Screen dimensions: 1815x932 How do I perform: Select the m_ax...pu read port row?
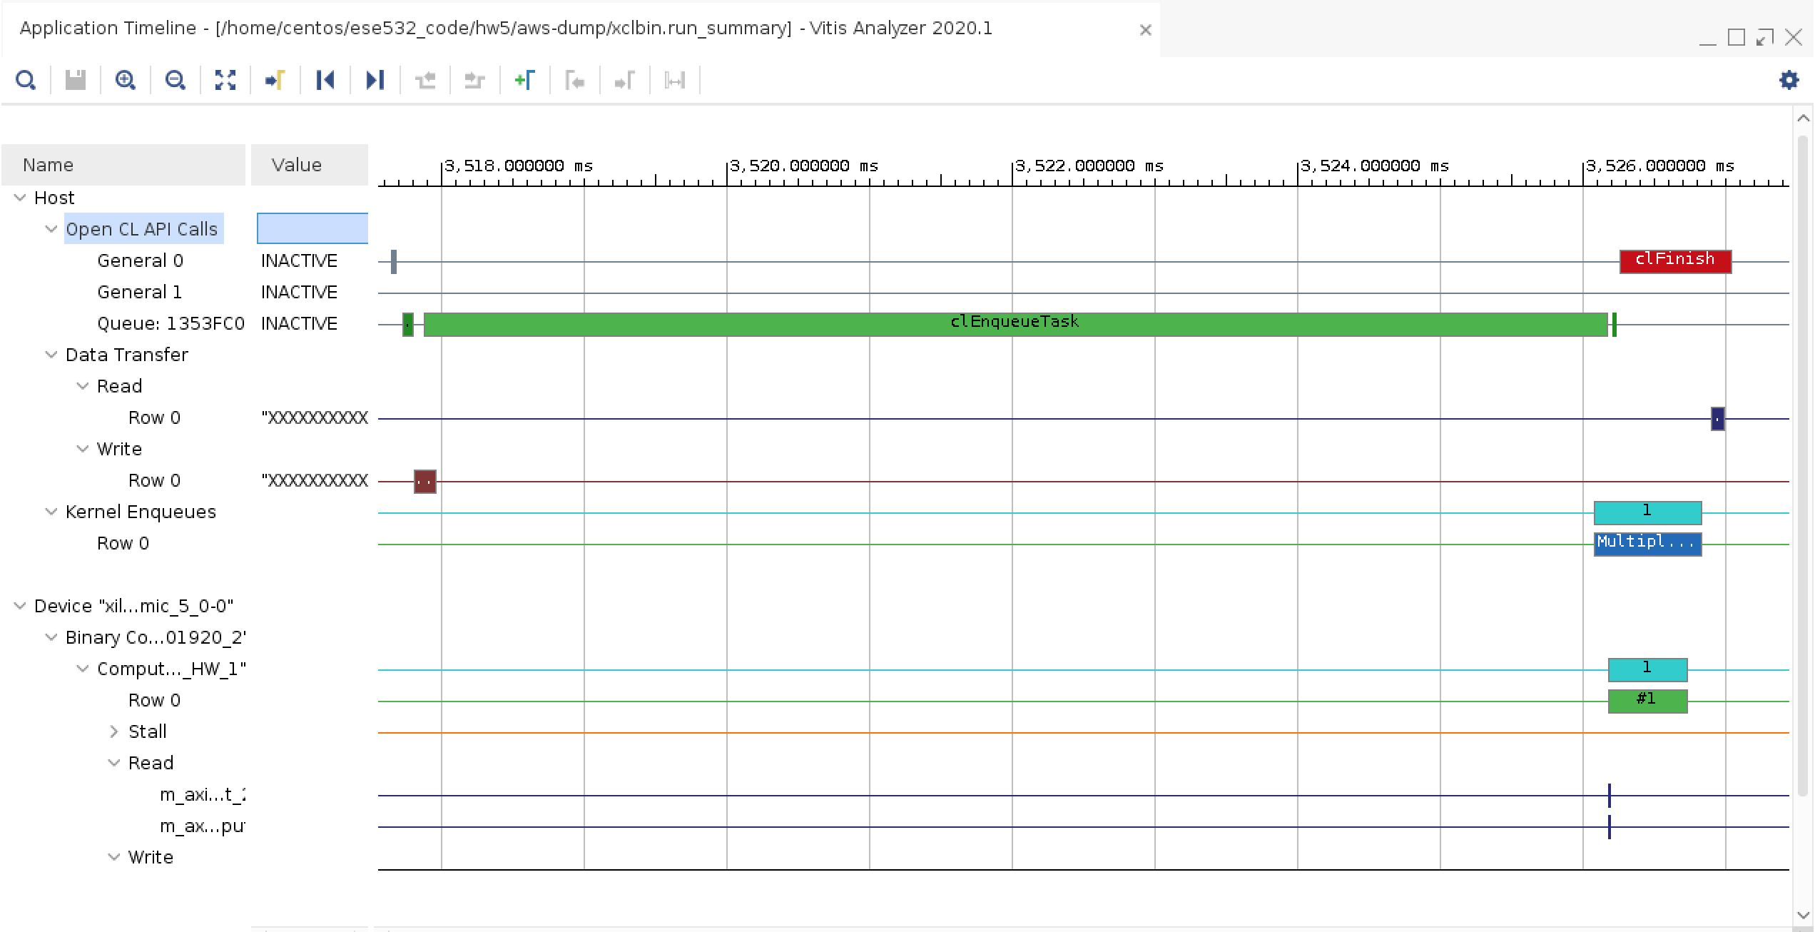coord(203,826)
